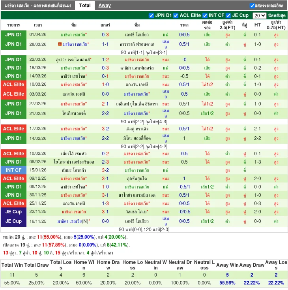Disable the show details checkbox at top right

coord(252,6)
